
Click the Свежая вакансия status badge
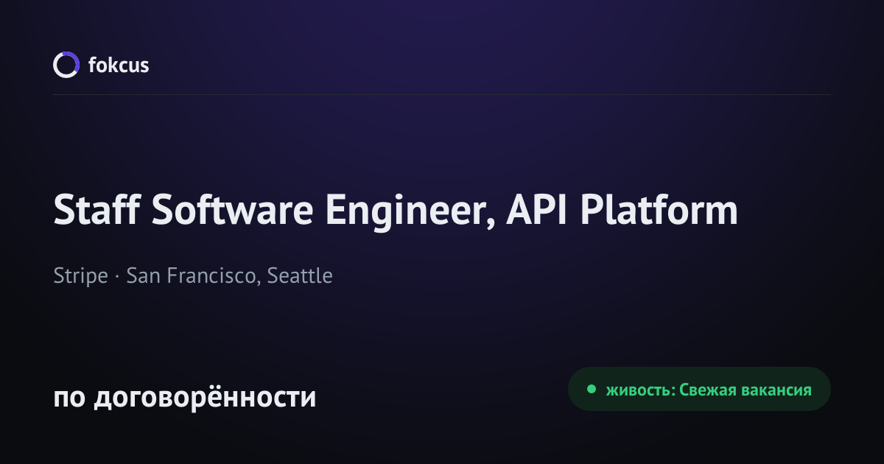click(x=699, y=389)
